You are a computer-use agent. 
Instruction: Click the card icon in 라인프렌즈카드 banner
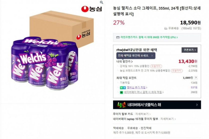(118, 37)
